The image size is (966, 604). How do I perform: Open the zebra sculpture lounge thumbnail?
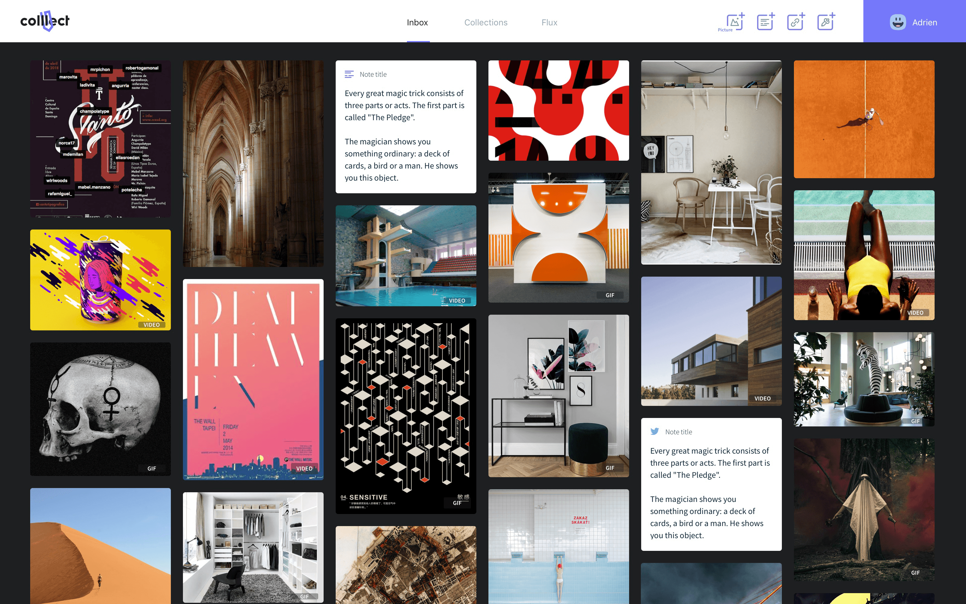tap(864, 379)
